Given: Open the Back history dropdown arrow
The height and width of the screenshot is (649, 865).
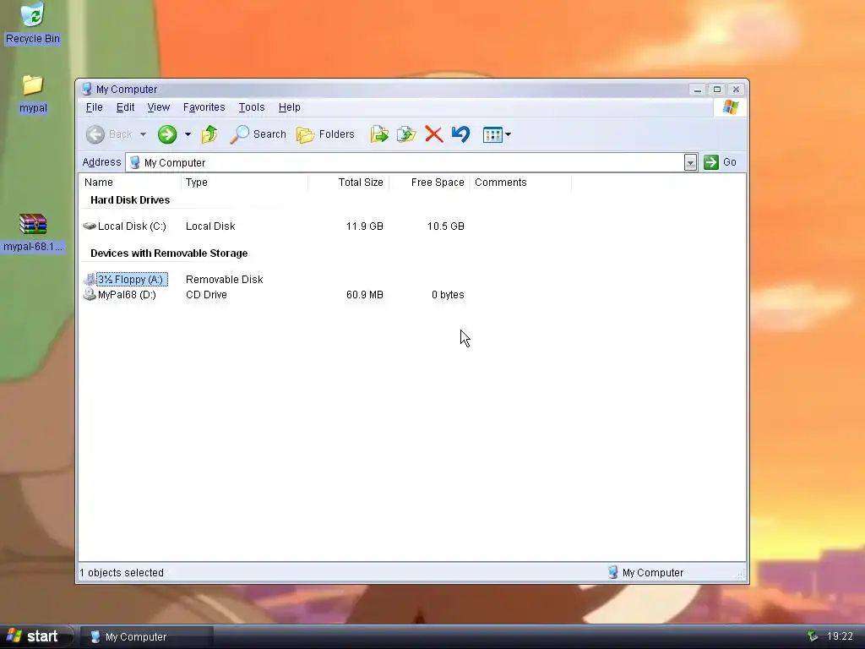Looking at the screenshot, I should (x=143, y=134).
